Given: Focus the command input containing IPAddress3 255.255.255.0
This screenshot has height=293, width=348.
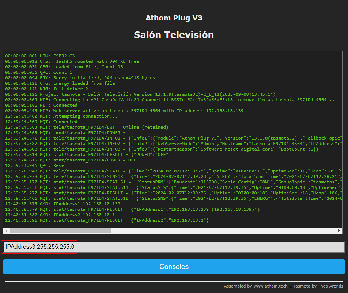Looking at the screenshot, I should [174, 247].
